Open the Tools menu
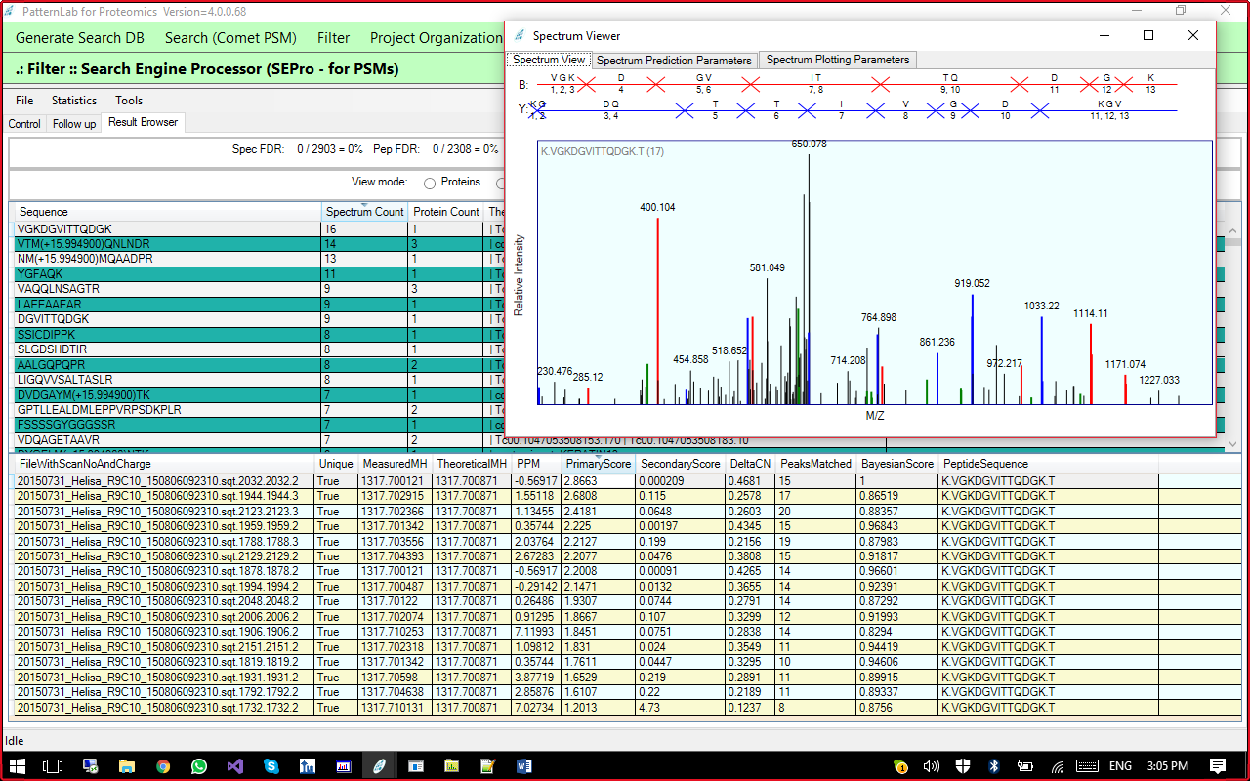Screen dimensions: 1250x781 pos(129,101)
